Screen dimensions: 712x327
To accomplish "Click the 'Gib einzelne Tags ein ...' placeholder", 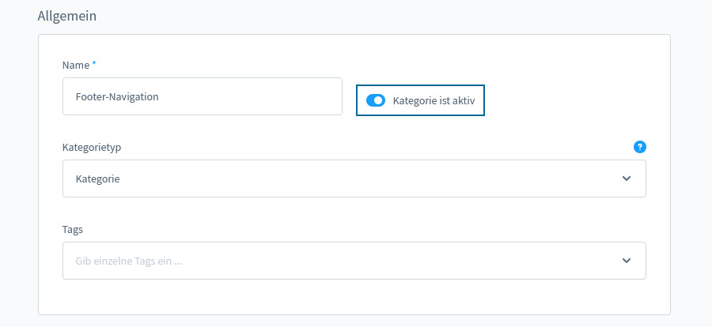I will click(x=129, y=261).
